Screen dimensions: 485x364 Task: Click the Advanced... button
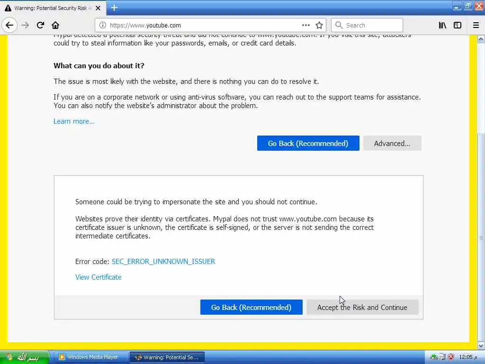tap(392, 143)
